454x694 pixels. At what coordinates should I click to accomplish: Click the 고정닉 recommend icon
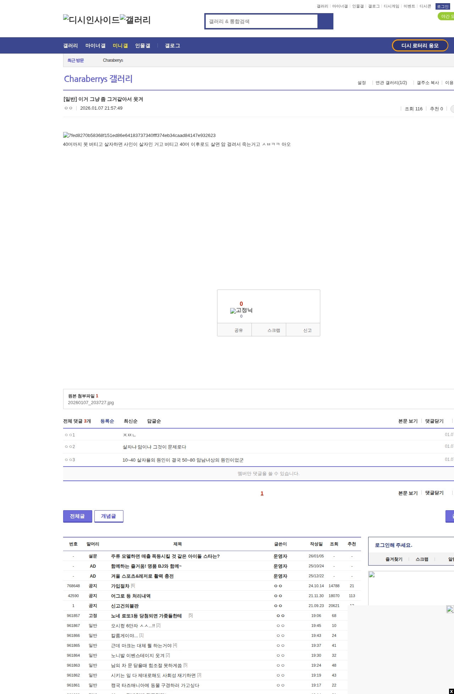(x=241, y=310)
